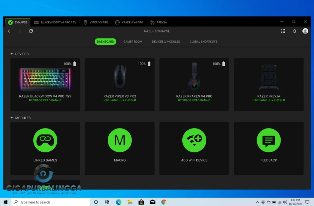
Task: Switch to the GLOBAL SHORTCUTS tab
Action: pos(203,42)
